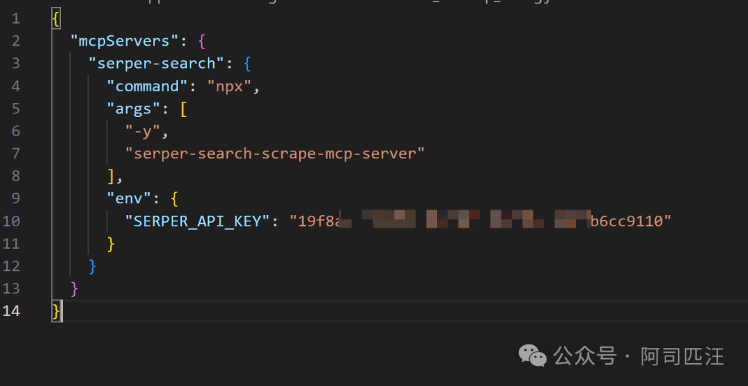Click the blue closing brace on line 12
Viewport: 748px width, 386px height.
93,266
